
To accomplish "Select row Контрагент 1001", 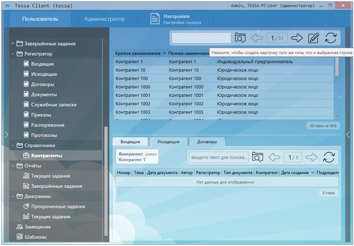I will tap(224, 95).
